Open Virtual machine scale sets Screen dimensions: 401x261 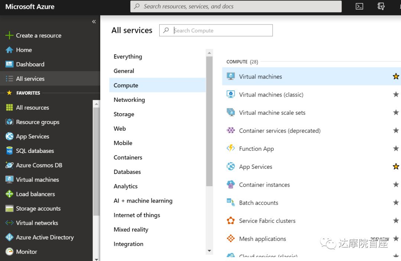272,113
